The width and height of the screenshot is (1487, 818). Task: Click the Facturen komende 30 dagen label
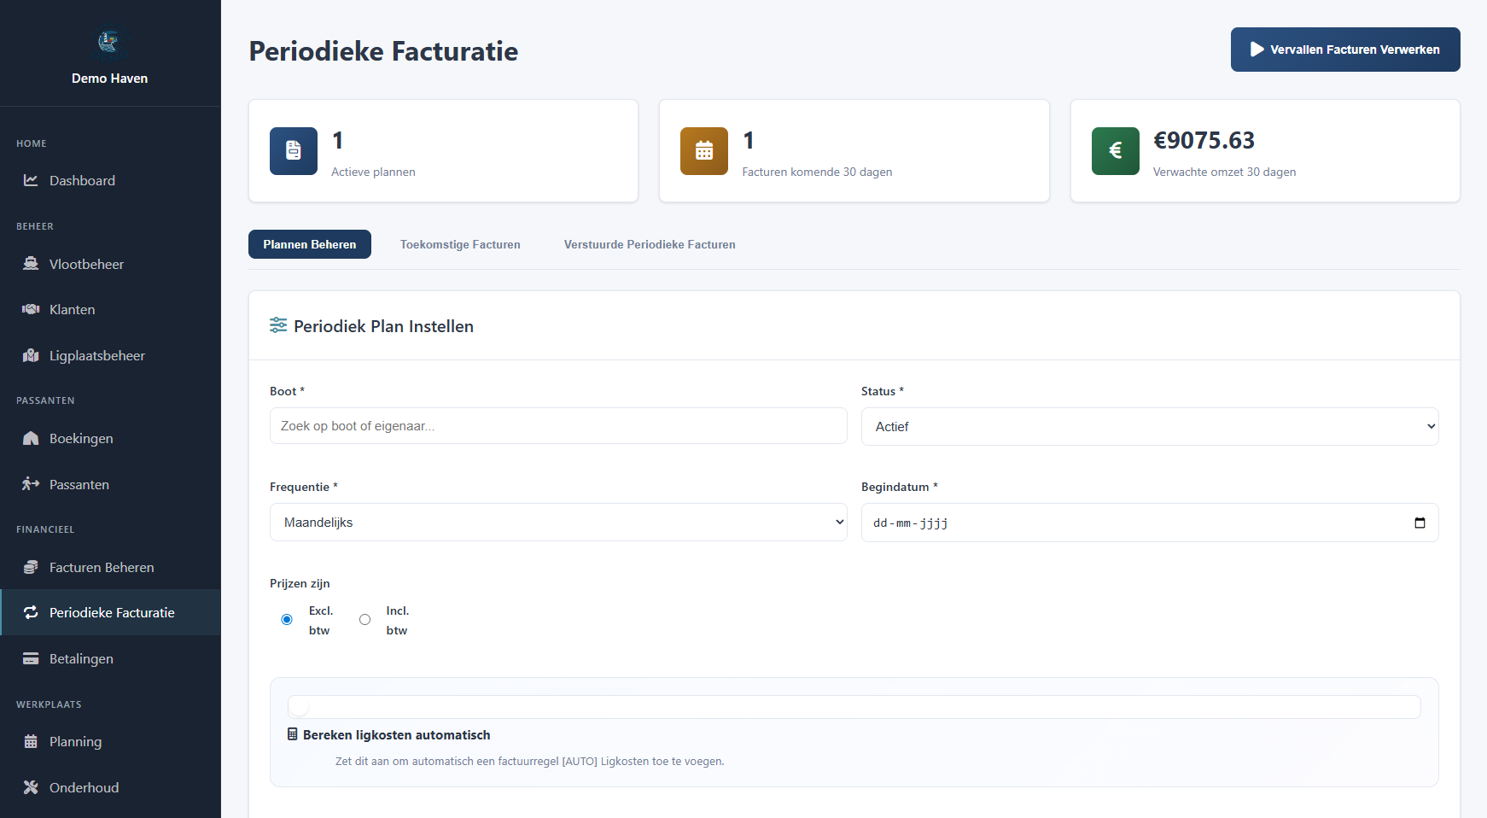(817, 172)
